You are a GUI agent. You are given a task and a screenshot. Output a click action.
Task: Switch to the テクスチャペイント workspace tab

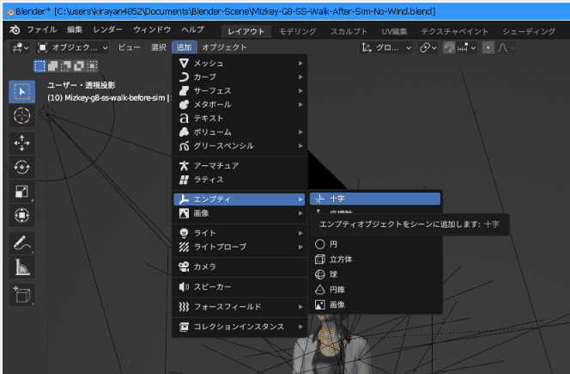point(454,32)
